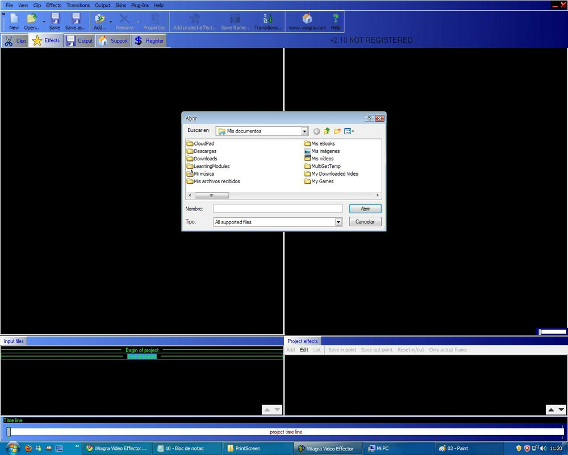568x455 pixels.
Task: Click the Help question mark icon
Action: pyautogui.click(x=336, y=19)
